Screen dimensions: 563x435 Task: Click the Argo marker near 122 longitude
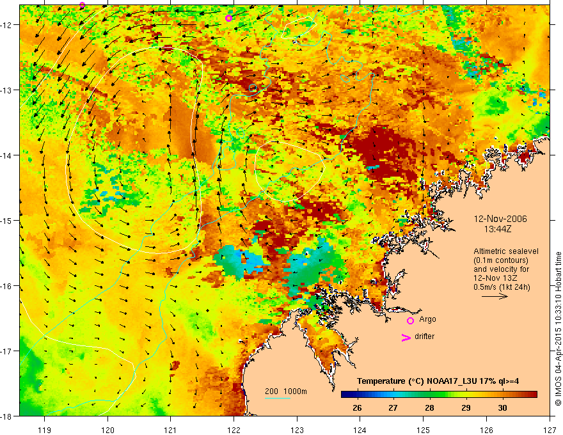coord(229,19)
